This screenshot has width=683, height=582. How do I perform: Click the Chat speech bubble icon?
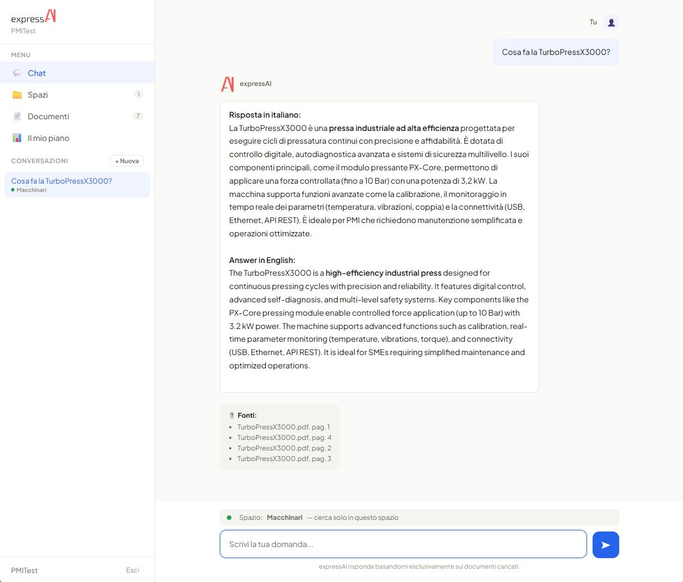coord(17,73)
